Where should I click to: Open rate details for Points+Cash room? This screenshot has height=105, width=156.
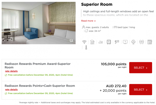click(x=11, y=90)
